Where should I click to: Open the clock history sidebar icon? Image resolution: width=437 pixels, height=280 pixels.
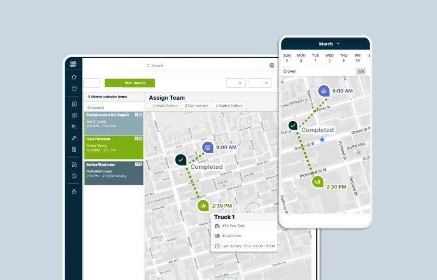[x=74, y=176]
